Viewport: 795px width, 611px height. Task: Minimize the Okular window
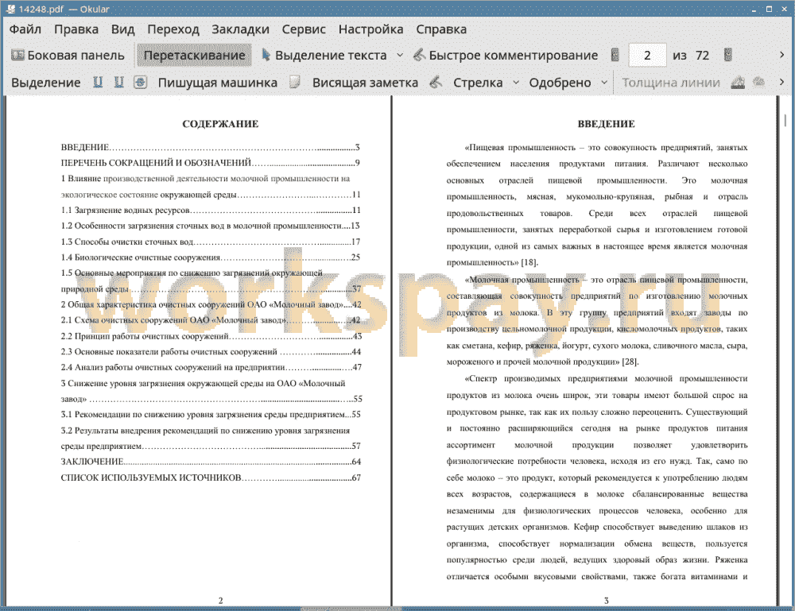pos(754,9)
